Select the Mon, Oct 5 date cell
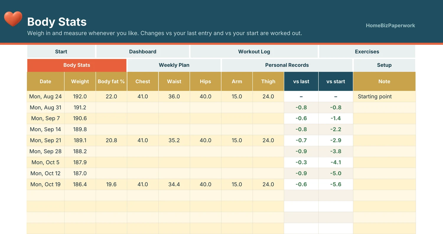 pyautogui.click(x=45, y=162)
